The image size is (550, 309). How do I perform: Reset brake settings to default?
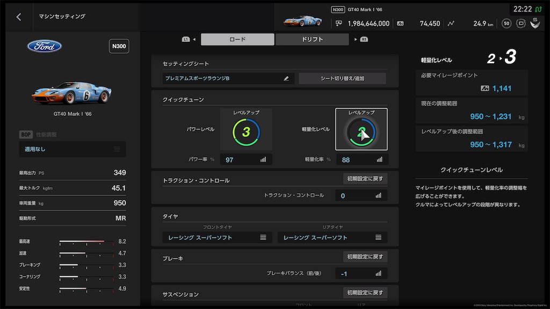pyautogui.click(x=365, y=257)
